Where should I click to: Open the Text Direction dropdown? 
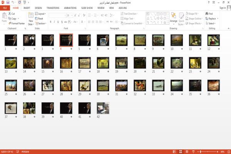[x=129, y=14]
